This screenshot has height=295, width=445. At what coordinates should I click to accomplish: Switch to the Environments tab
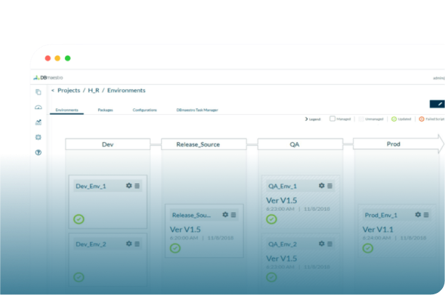click(x=66, y=110)
